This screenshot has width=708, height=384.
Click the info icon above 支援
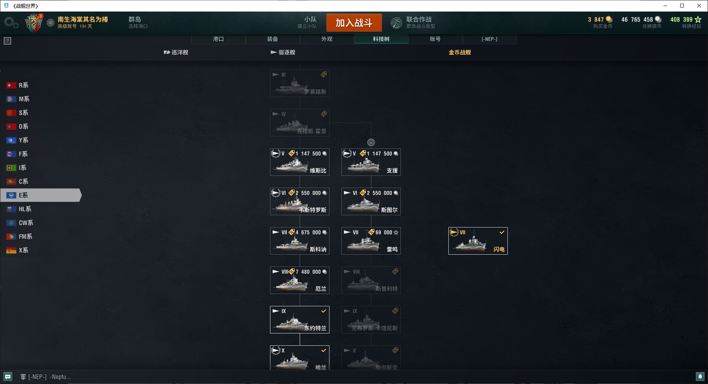[371, 142]
